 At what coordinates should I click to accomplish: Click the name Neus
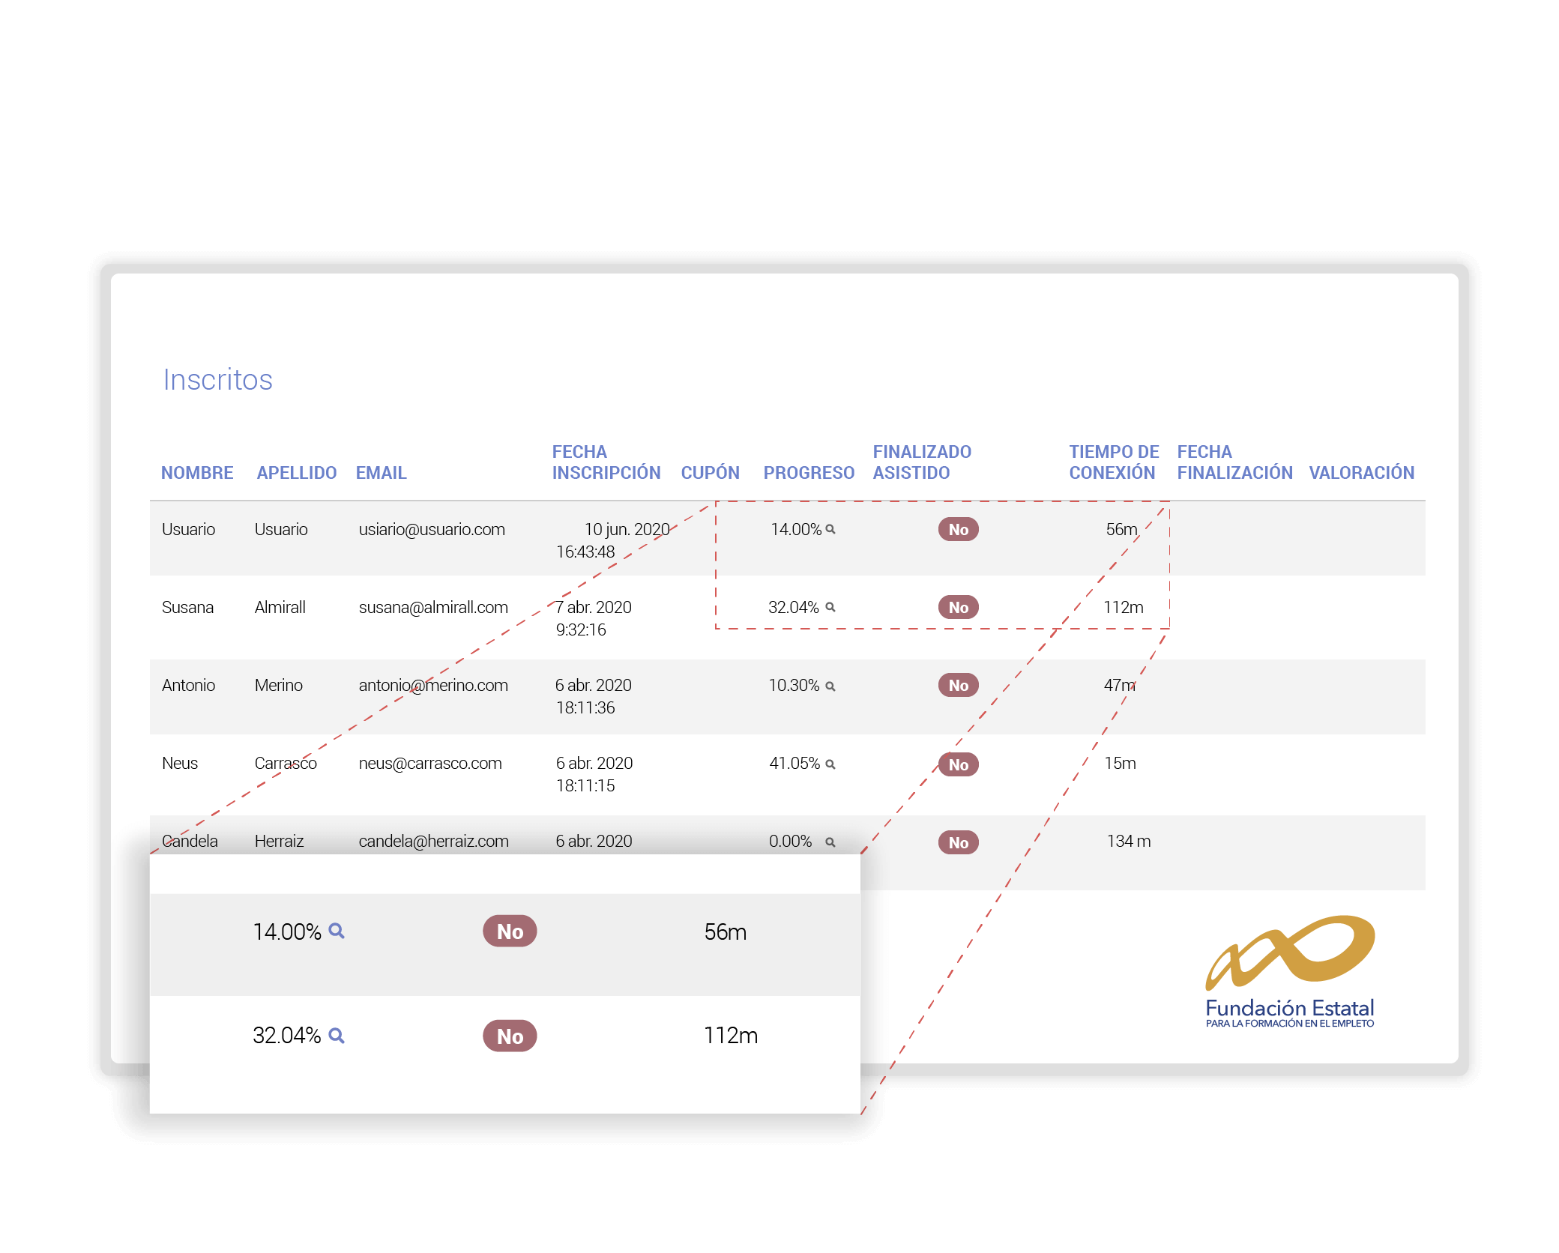tap(180, 763)
